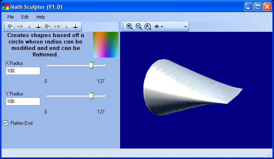This screenshot has height=159, width=274.
Task: Select the first spinning-top shape icon
Action: pyautogui.click(x=38, y=27)
